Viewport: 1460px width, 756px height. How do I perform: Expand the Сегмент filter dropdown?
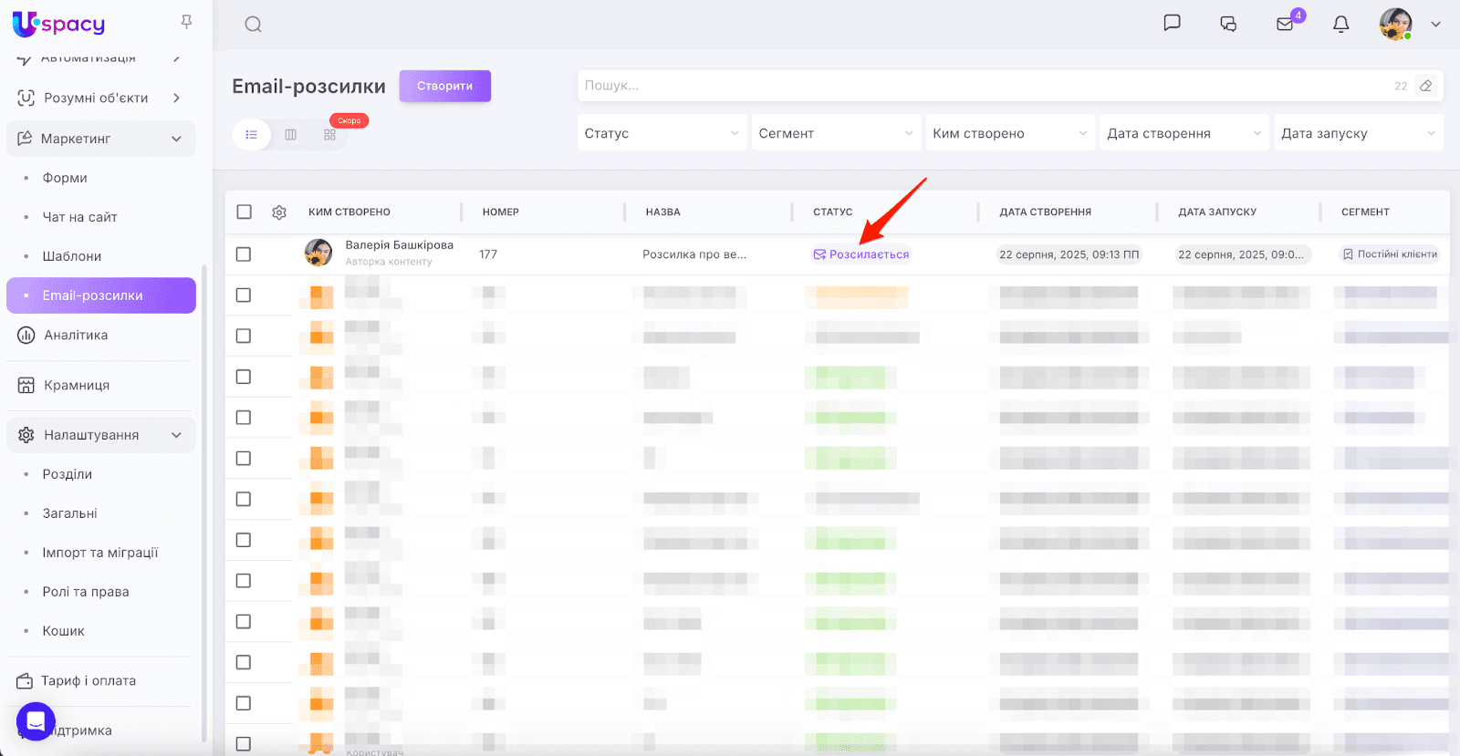pyautogui.click(x=835, y=133)
